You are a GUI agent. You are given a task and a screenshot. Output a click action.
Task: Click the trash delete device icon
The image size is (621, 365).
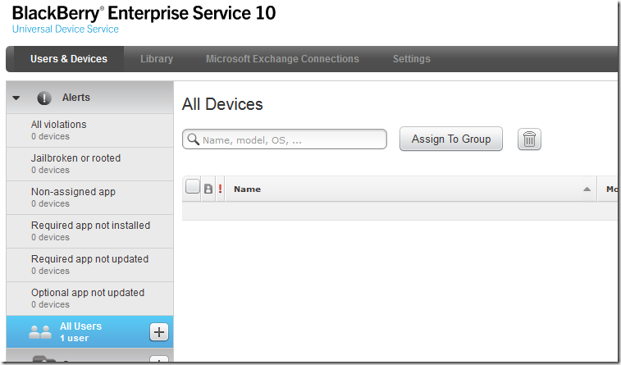[x=529, y=139]
